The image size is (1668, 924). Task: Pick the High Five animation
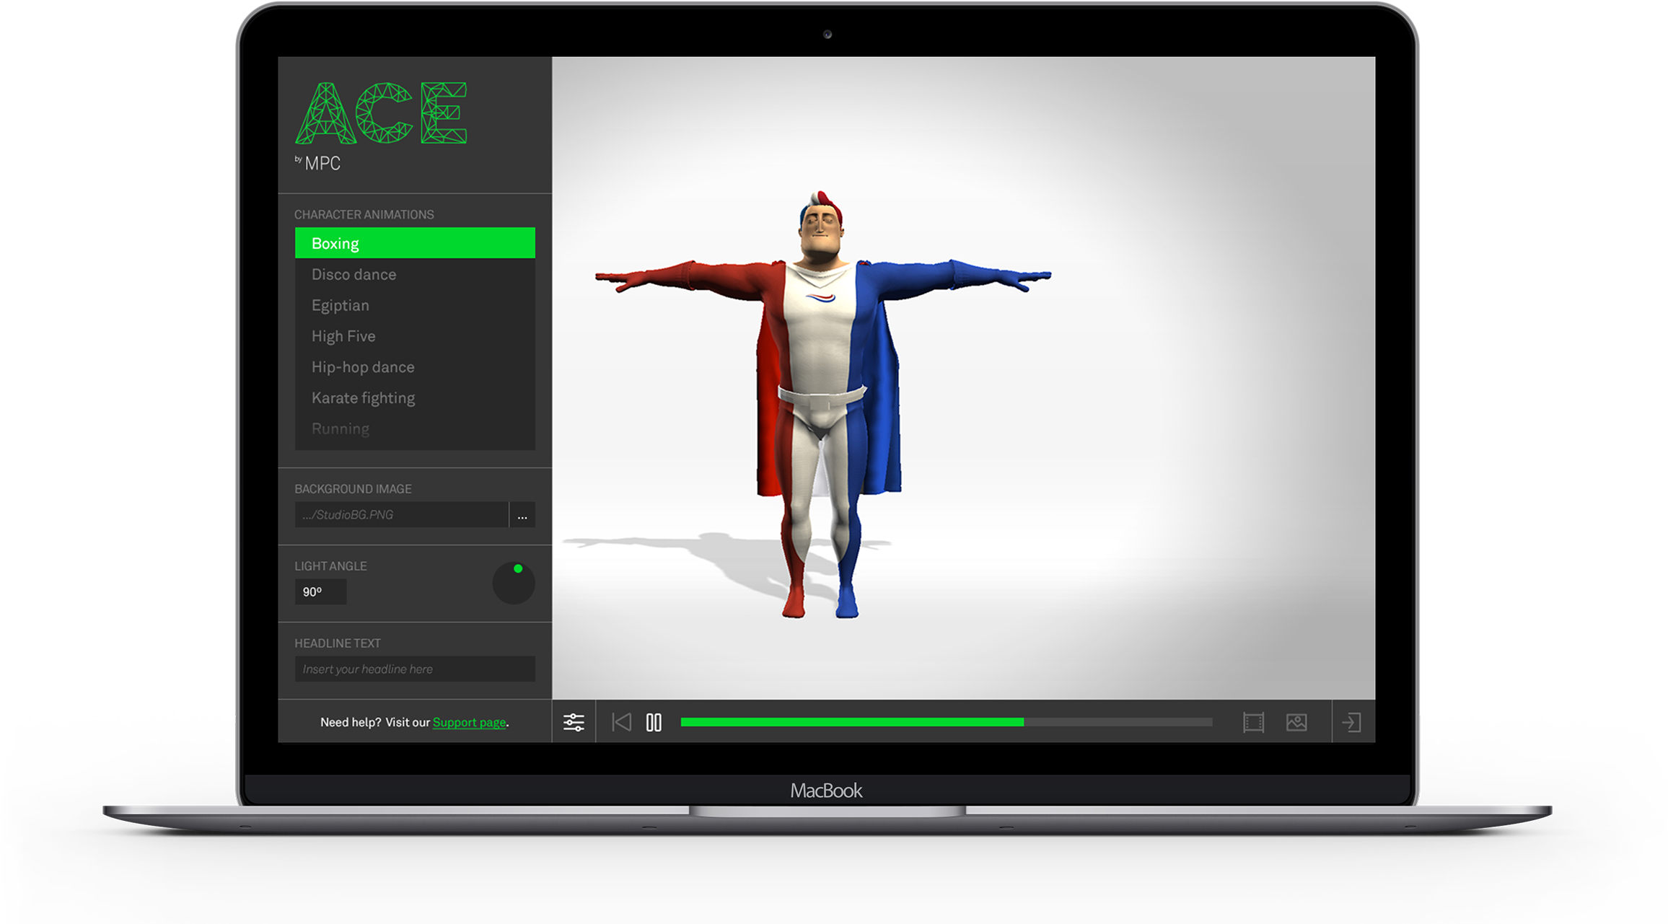[343, 336]
